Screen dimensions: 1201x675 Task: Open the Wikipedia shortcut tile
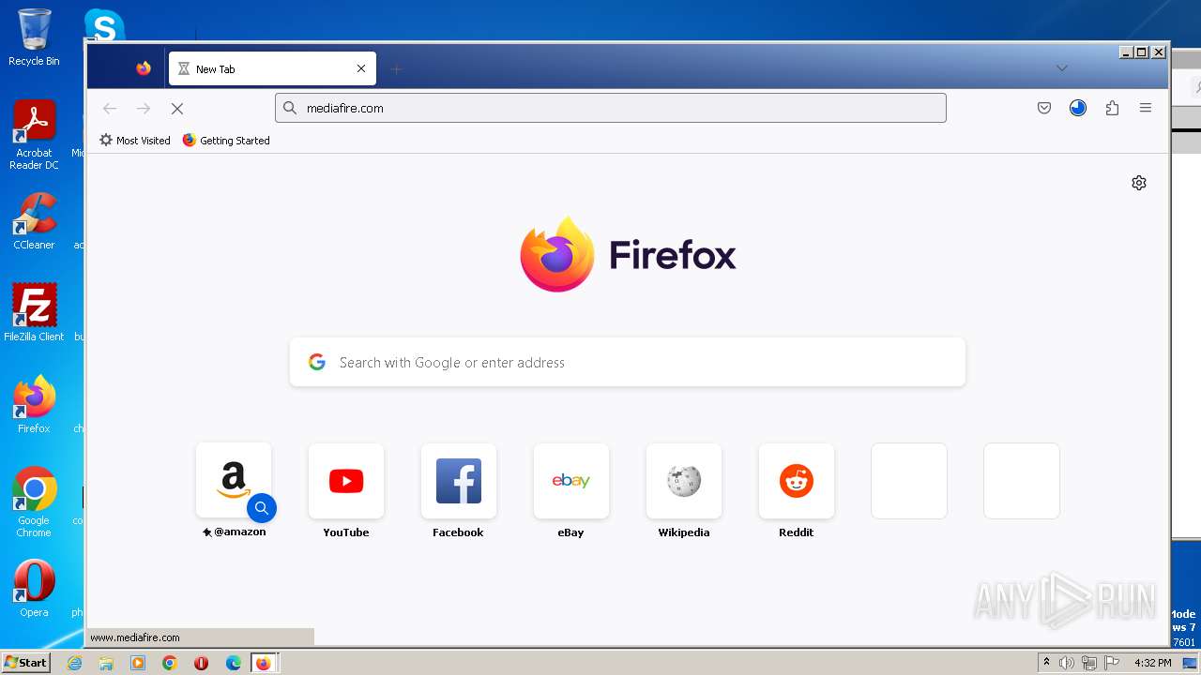click(684, 481)
